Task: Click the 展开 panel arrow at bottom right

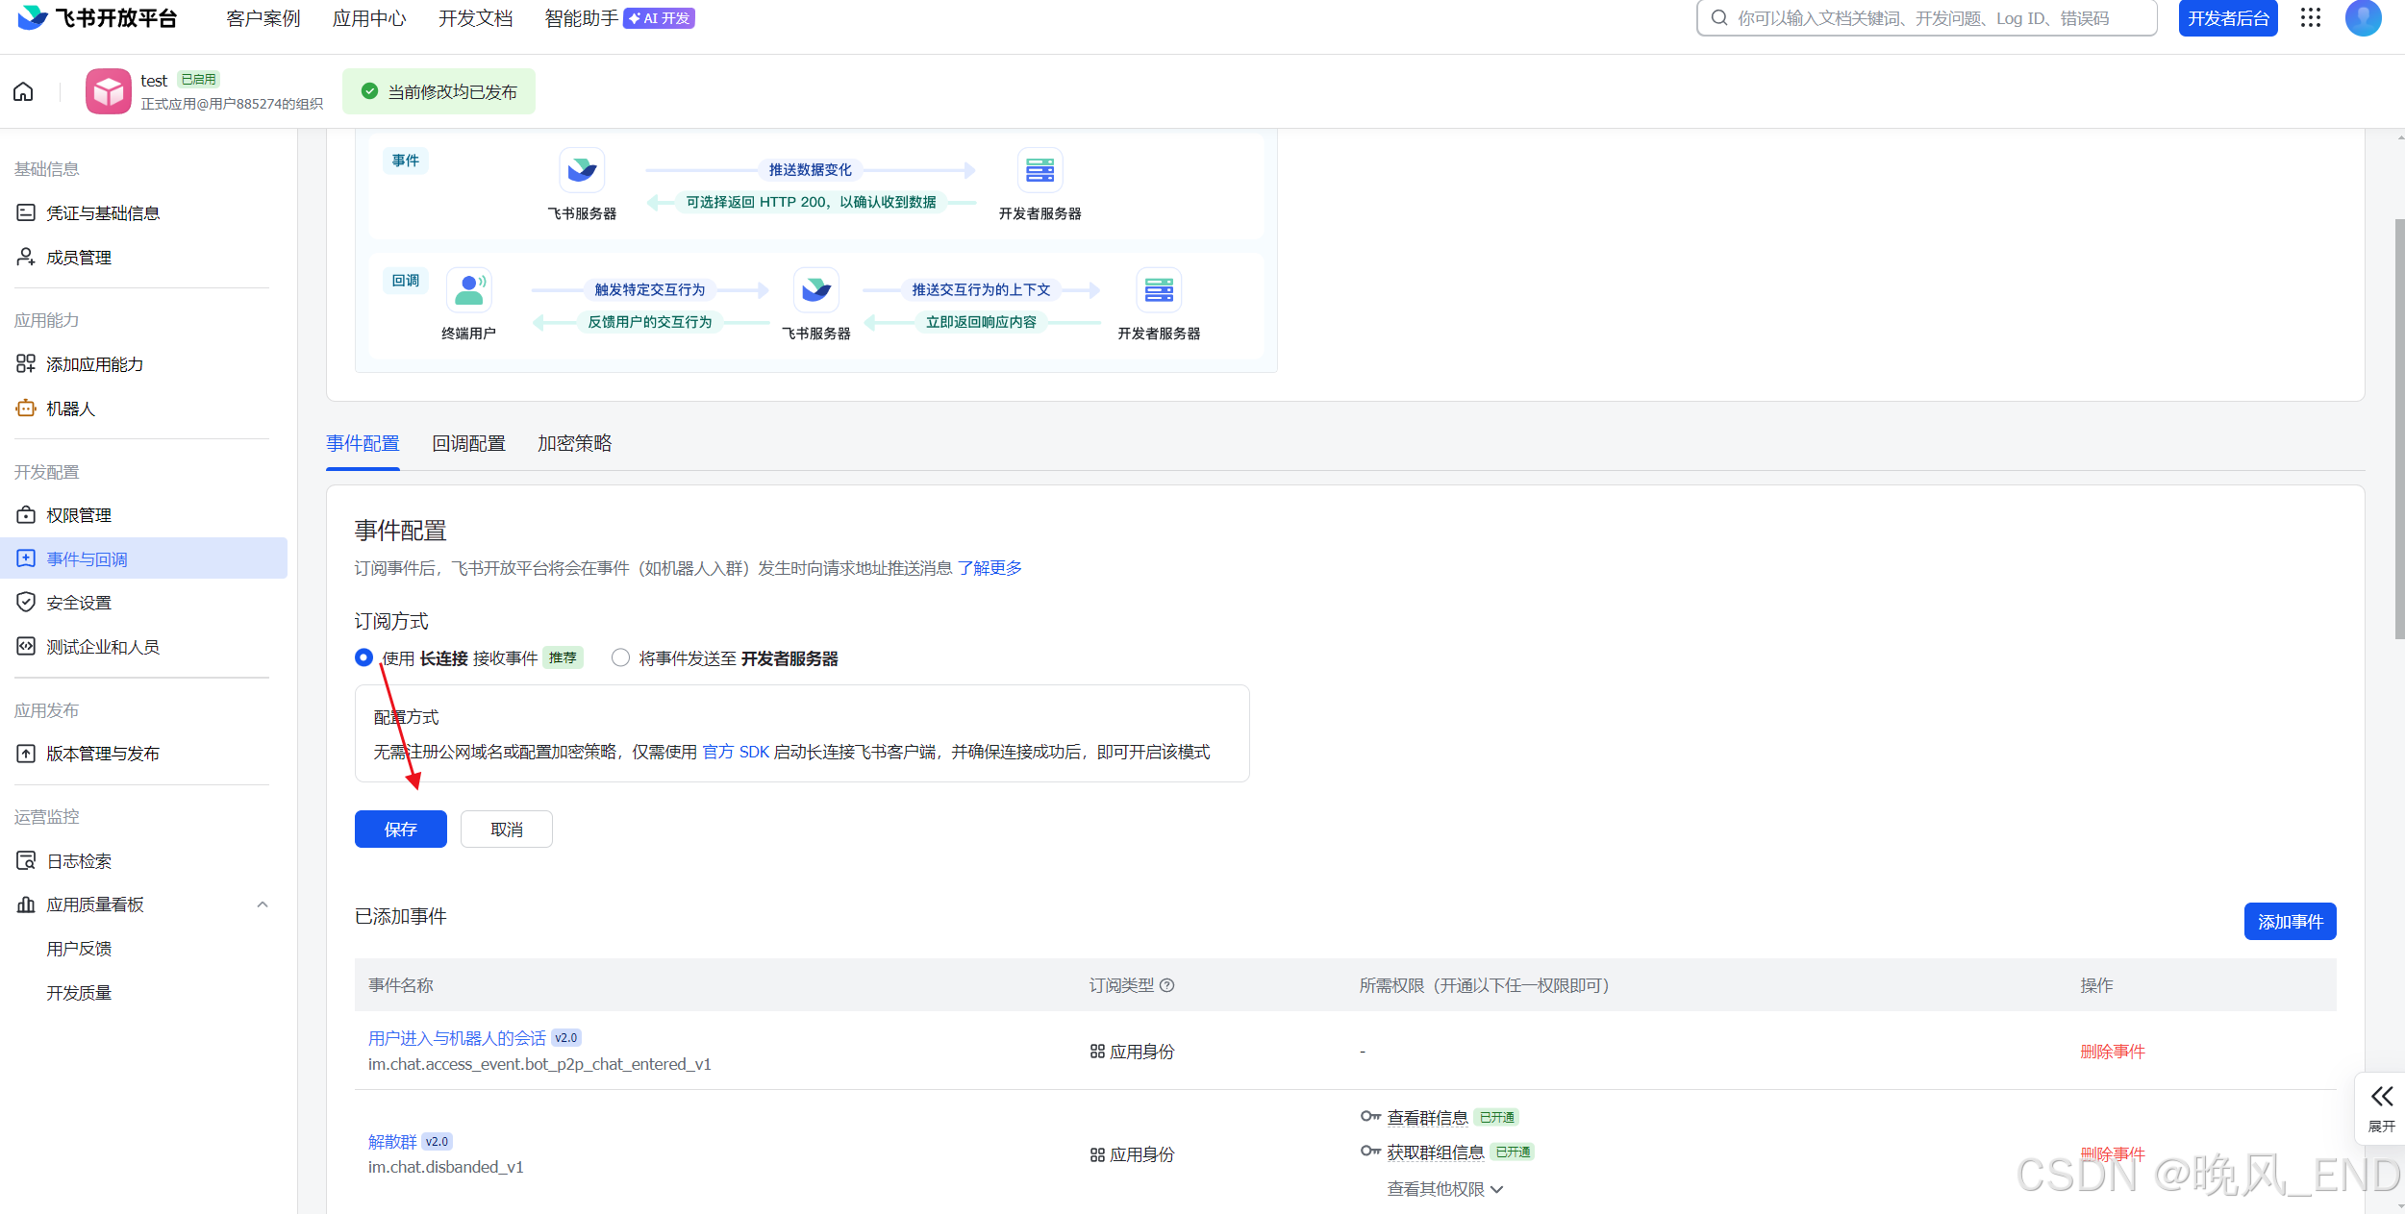Action: [x=2381, y=1096]
